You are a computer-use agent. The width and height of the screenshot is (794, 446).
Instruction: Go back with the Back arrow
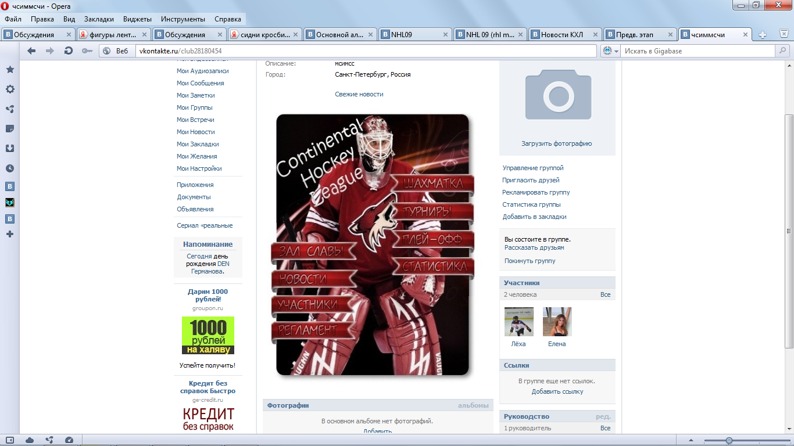[x=31, y=51]
